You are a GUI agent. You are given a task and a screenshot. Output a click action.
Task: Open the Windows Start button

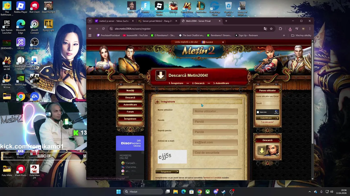118,192
